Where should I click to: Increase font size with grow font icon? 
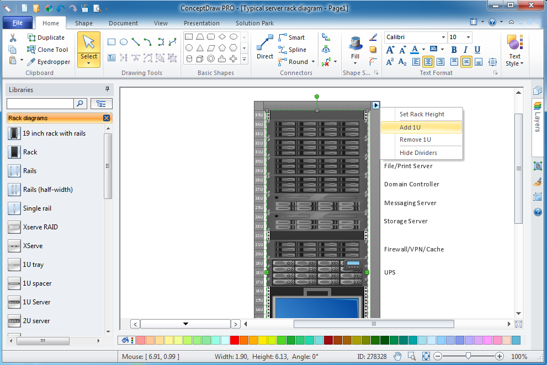point(390,50)
